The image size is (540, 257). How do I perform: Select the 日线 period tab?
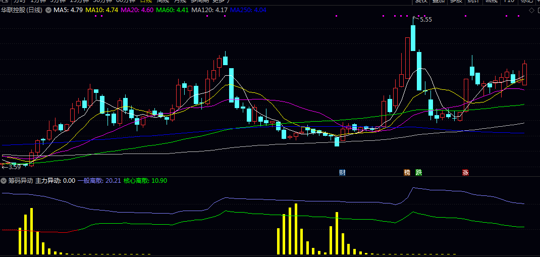[145, 2]
